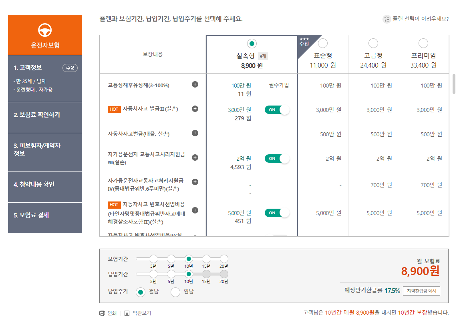Toggle off 자동차사고 벌금Ⅱ ON switch
The height and width of the screenshot is (323, 461).
click(x=277, y=110)
